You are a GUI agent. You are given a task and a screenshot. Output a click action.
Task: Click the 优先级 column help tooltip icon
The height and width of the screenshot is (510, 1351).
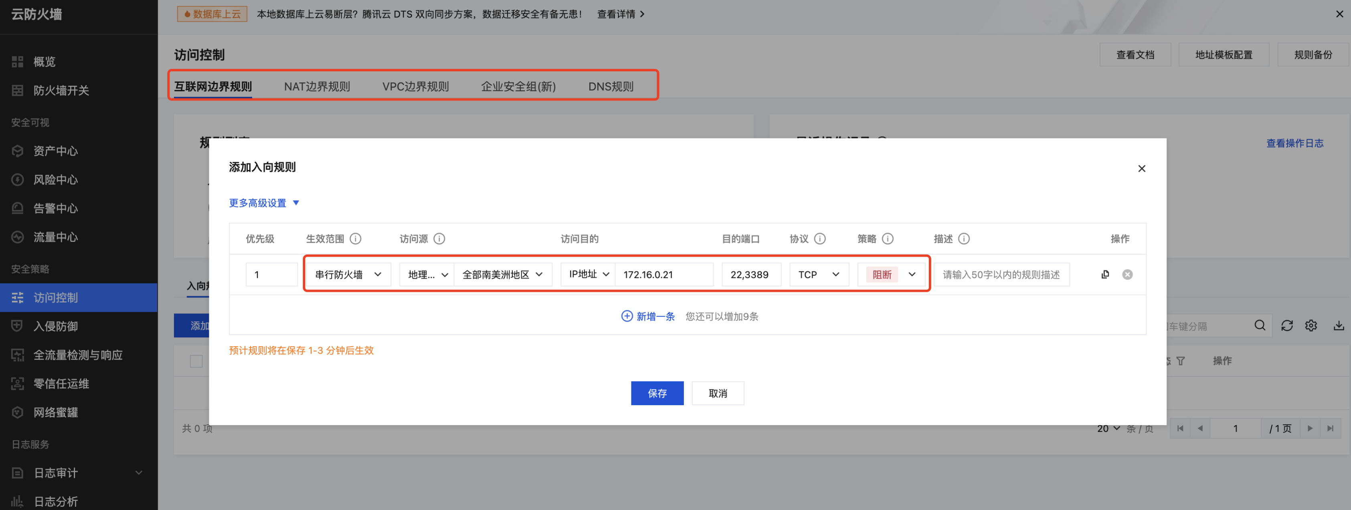click(x=356, y=239)
